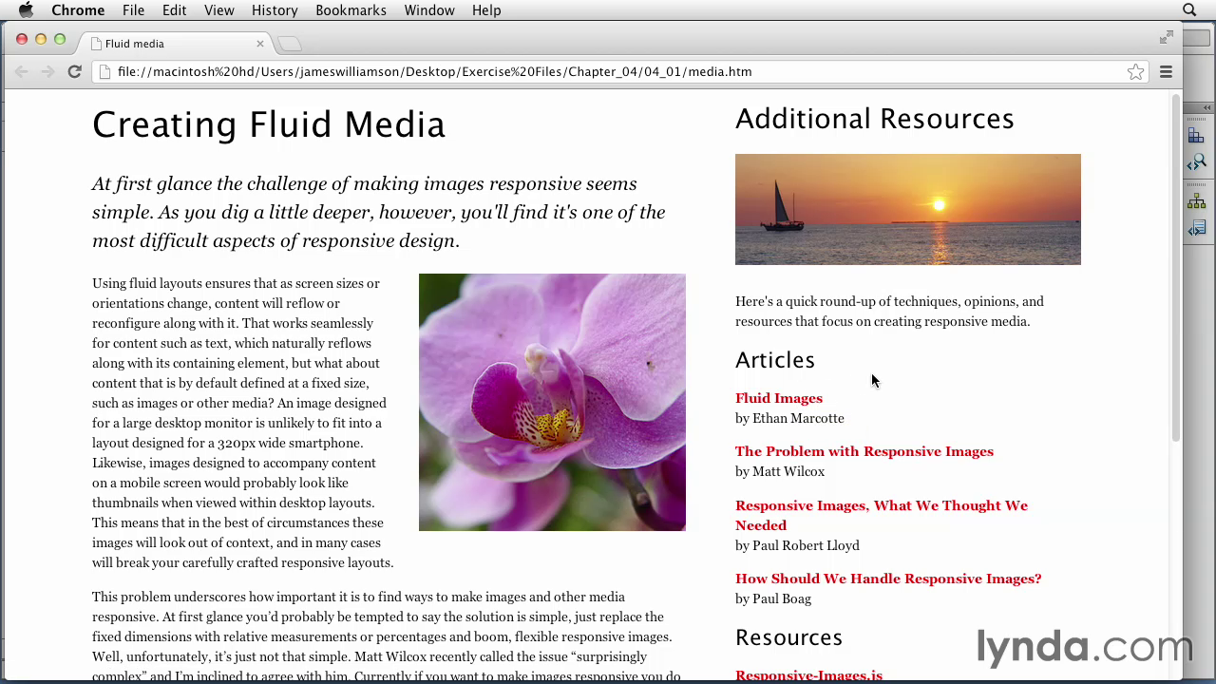Bookmark this page with star icon
1216x684 pixels.
(x=1135, y=71)
